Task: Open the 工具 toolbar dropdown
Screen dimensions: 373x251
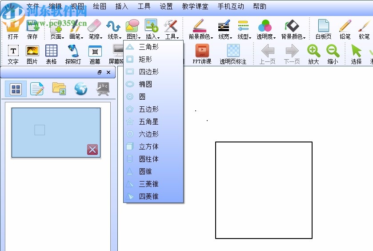Action: click(x=172, y=29)
